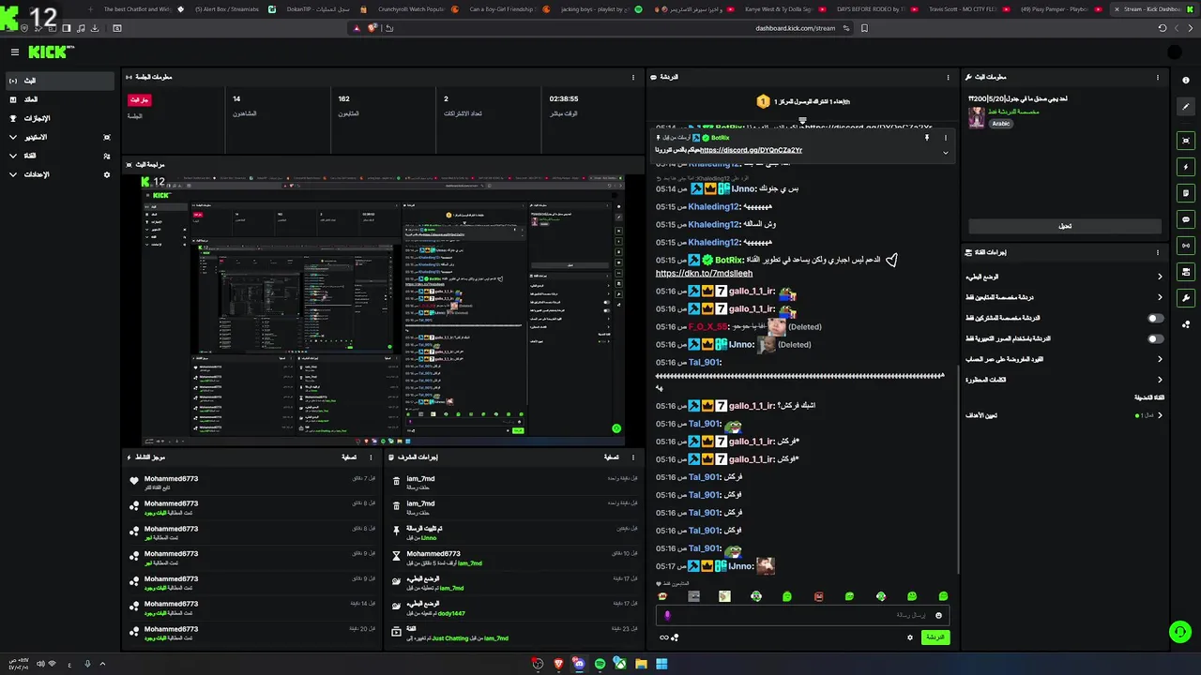Expand the Settings section in sidebar
This screenshot has height=675, width=1201.
[59, 174]
